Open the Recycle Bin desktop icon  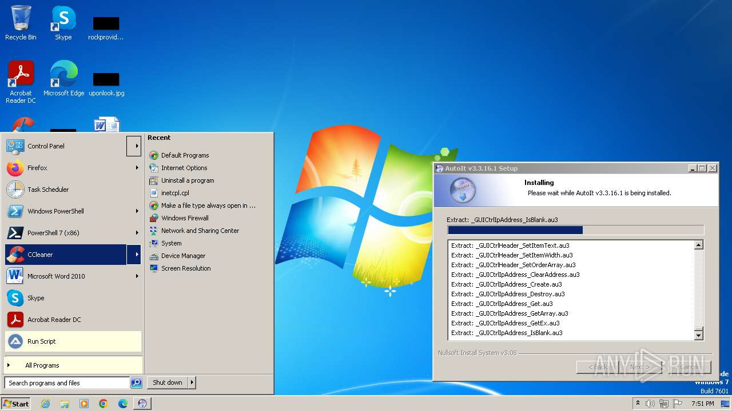coord(21,23)
